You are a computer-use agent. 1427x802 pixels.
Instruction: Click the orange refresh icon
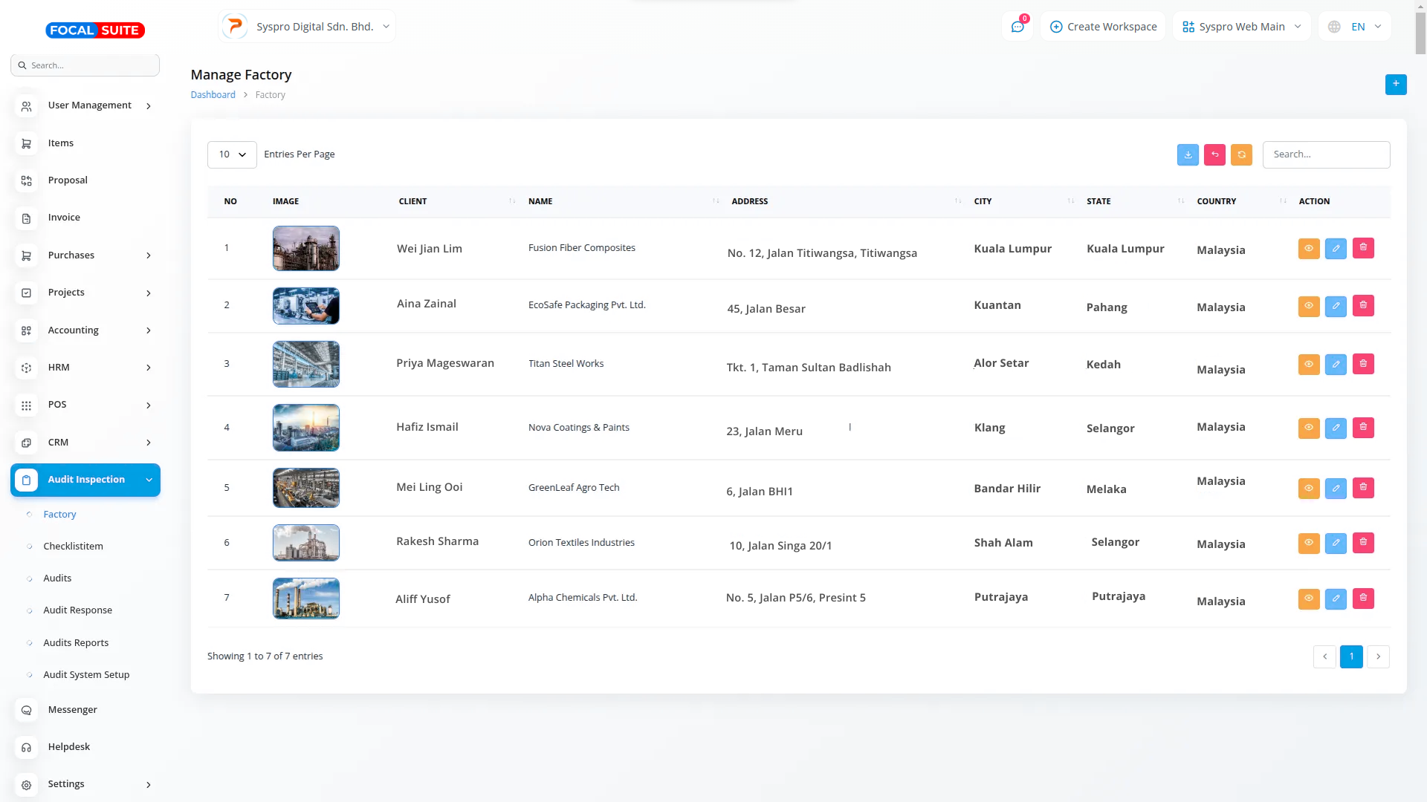(1241, 154)
